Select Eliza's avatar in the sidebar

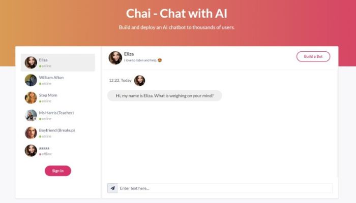click(31, 62)
